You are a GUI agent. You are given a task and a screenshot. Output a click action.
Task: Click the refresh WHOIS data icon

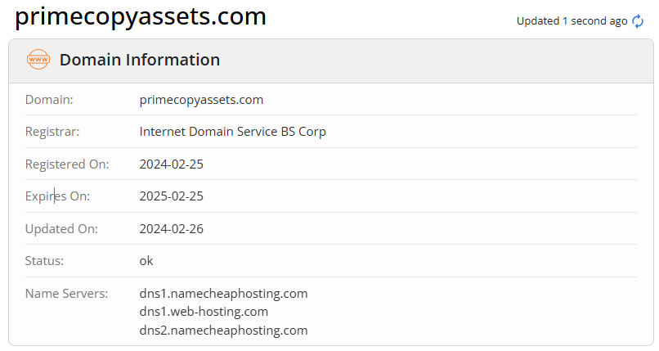pyautogui.click(x=639, y=21)
